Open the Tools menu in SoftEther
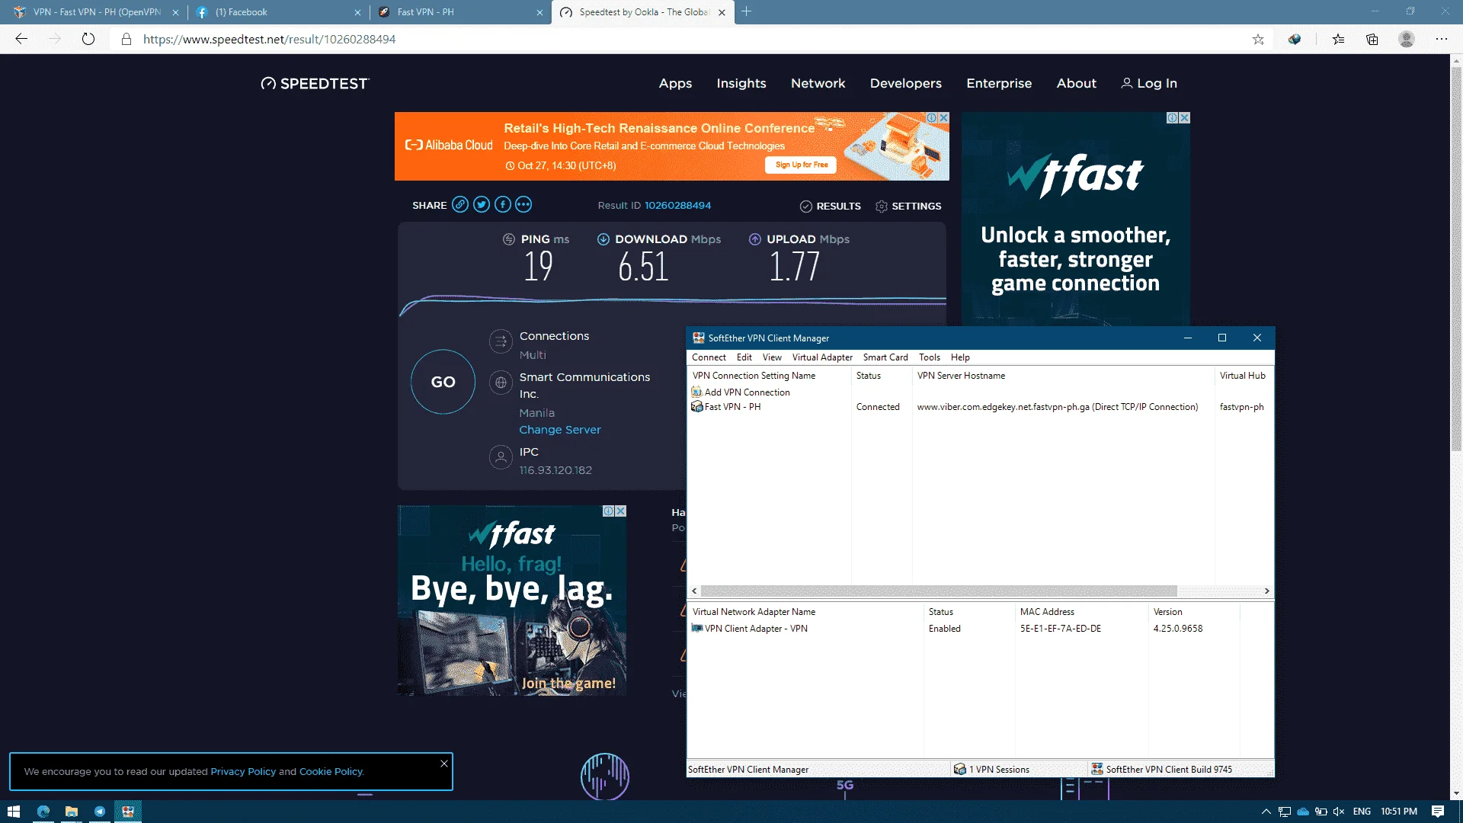The width and height of the screenshot is (1463, 823). tap(929, 357)
